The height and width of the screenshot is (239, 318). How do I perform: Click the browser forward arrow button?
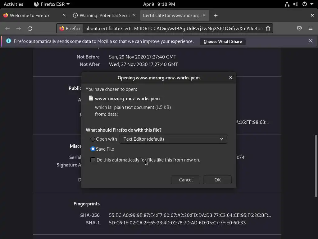[x=19, y=28]
